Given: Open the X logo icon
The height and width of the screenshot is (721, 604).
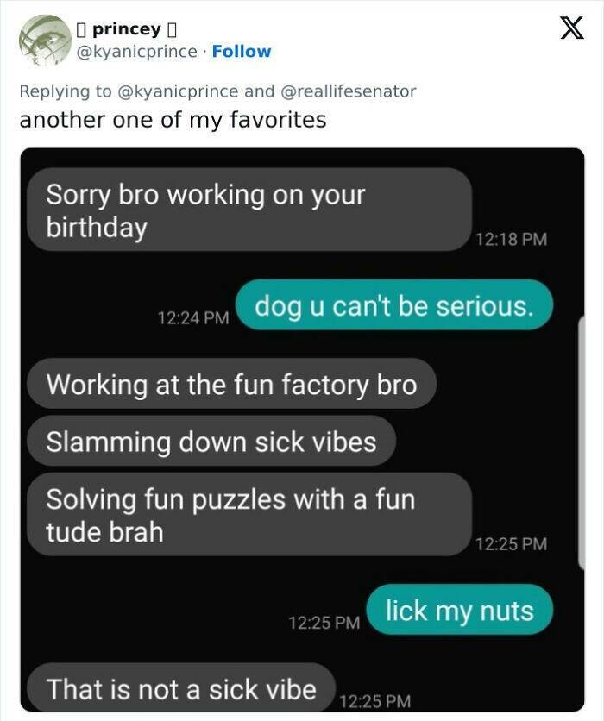Looking at the screenshot, I should point(572,28).
